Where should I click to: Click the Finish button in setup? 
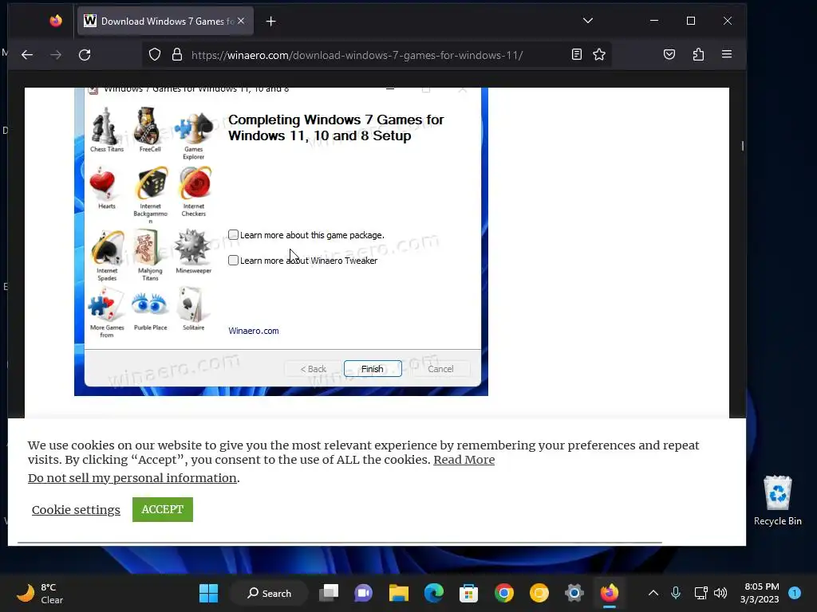(373, 369)
